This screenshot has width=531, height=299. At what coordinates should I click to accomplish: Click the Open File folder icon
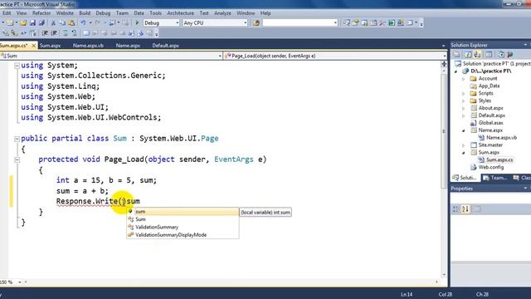click(x=23, y=22)
